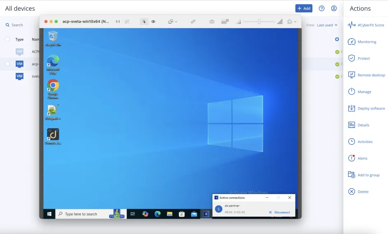Open the help question mark icon
388x234 pixels.
(x=322, y=8)
